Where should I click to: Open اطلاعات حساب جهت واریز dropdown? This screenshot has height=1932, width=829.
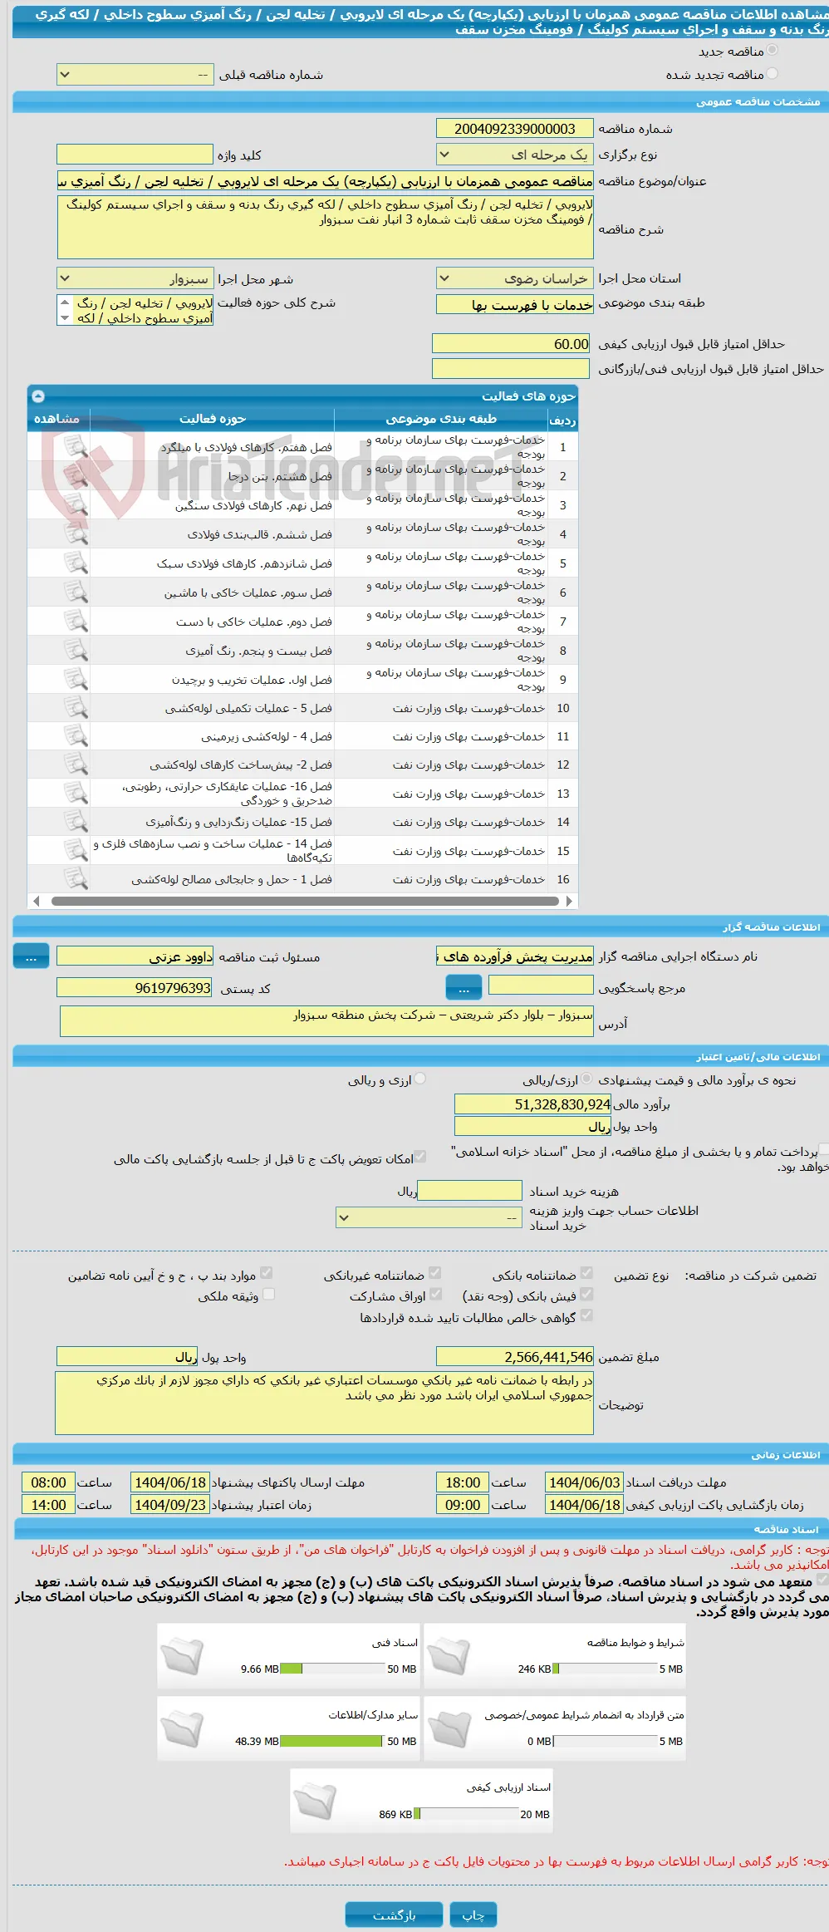click(x=429, y=1218)
